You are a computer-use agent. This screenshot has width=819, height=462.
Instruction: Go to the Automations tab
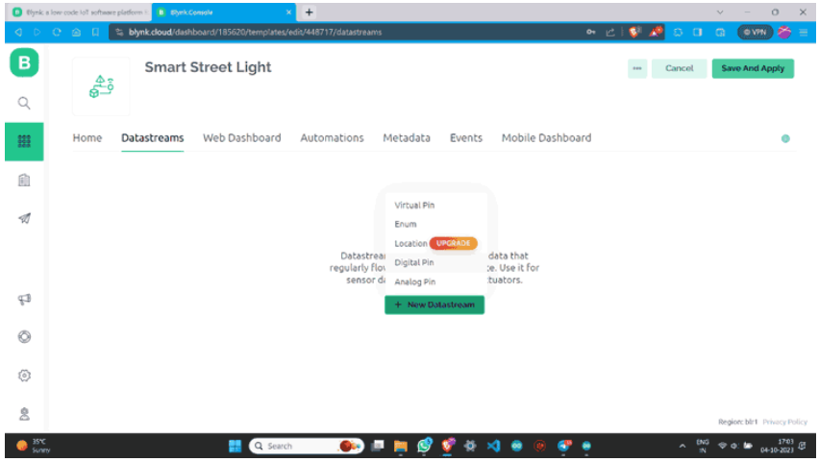click(x=332, y=138)
